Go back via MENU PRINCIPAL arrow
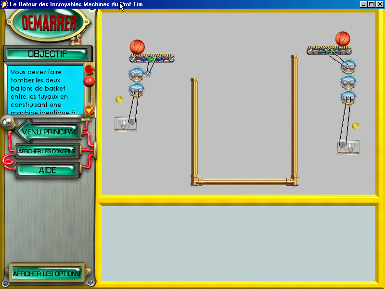This screenshot has width=385, height=289. pyautogui.click(x=48, y=132)
